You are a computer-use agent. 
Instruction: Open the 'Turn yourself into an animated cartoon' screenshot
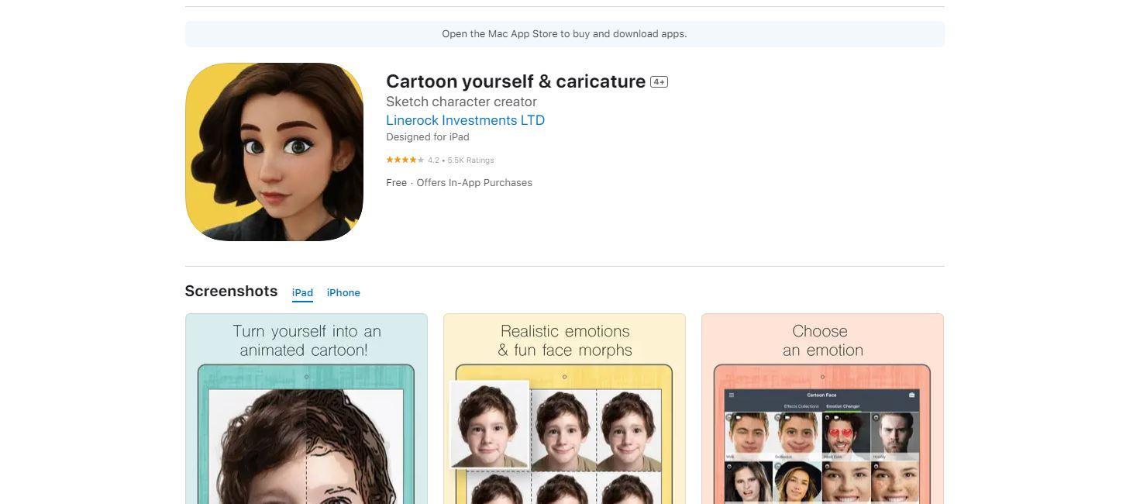[306, 409]
